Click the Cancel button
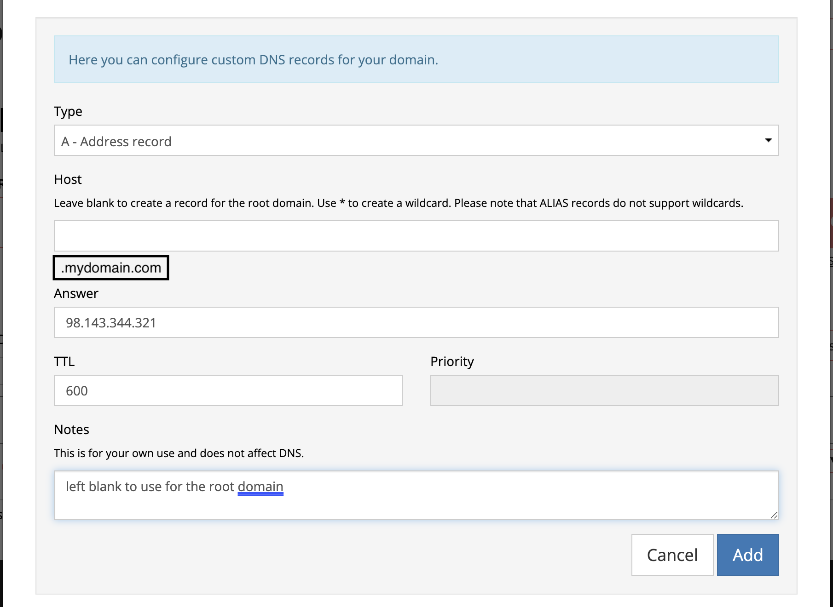Screen dimensions: 833x607 (672, 555)
